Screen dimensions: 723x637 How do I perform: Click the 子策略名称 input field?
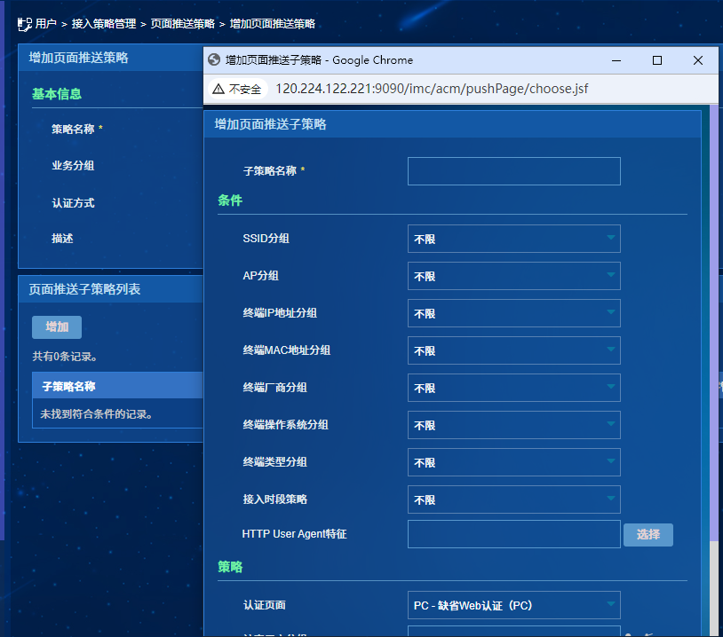(513, 171)
